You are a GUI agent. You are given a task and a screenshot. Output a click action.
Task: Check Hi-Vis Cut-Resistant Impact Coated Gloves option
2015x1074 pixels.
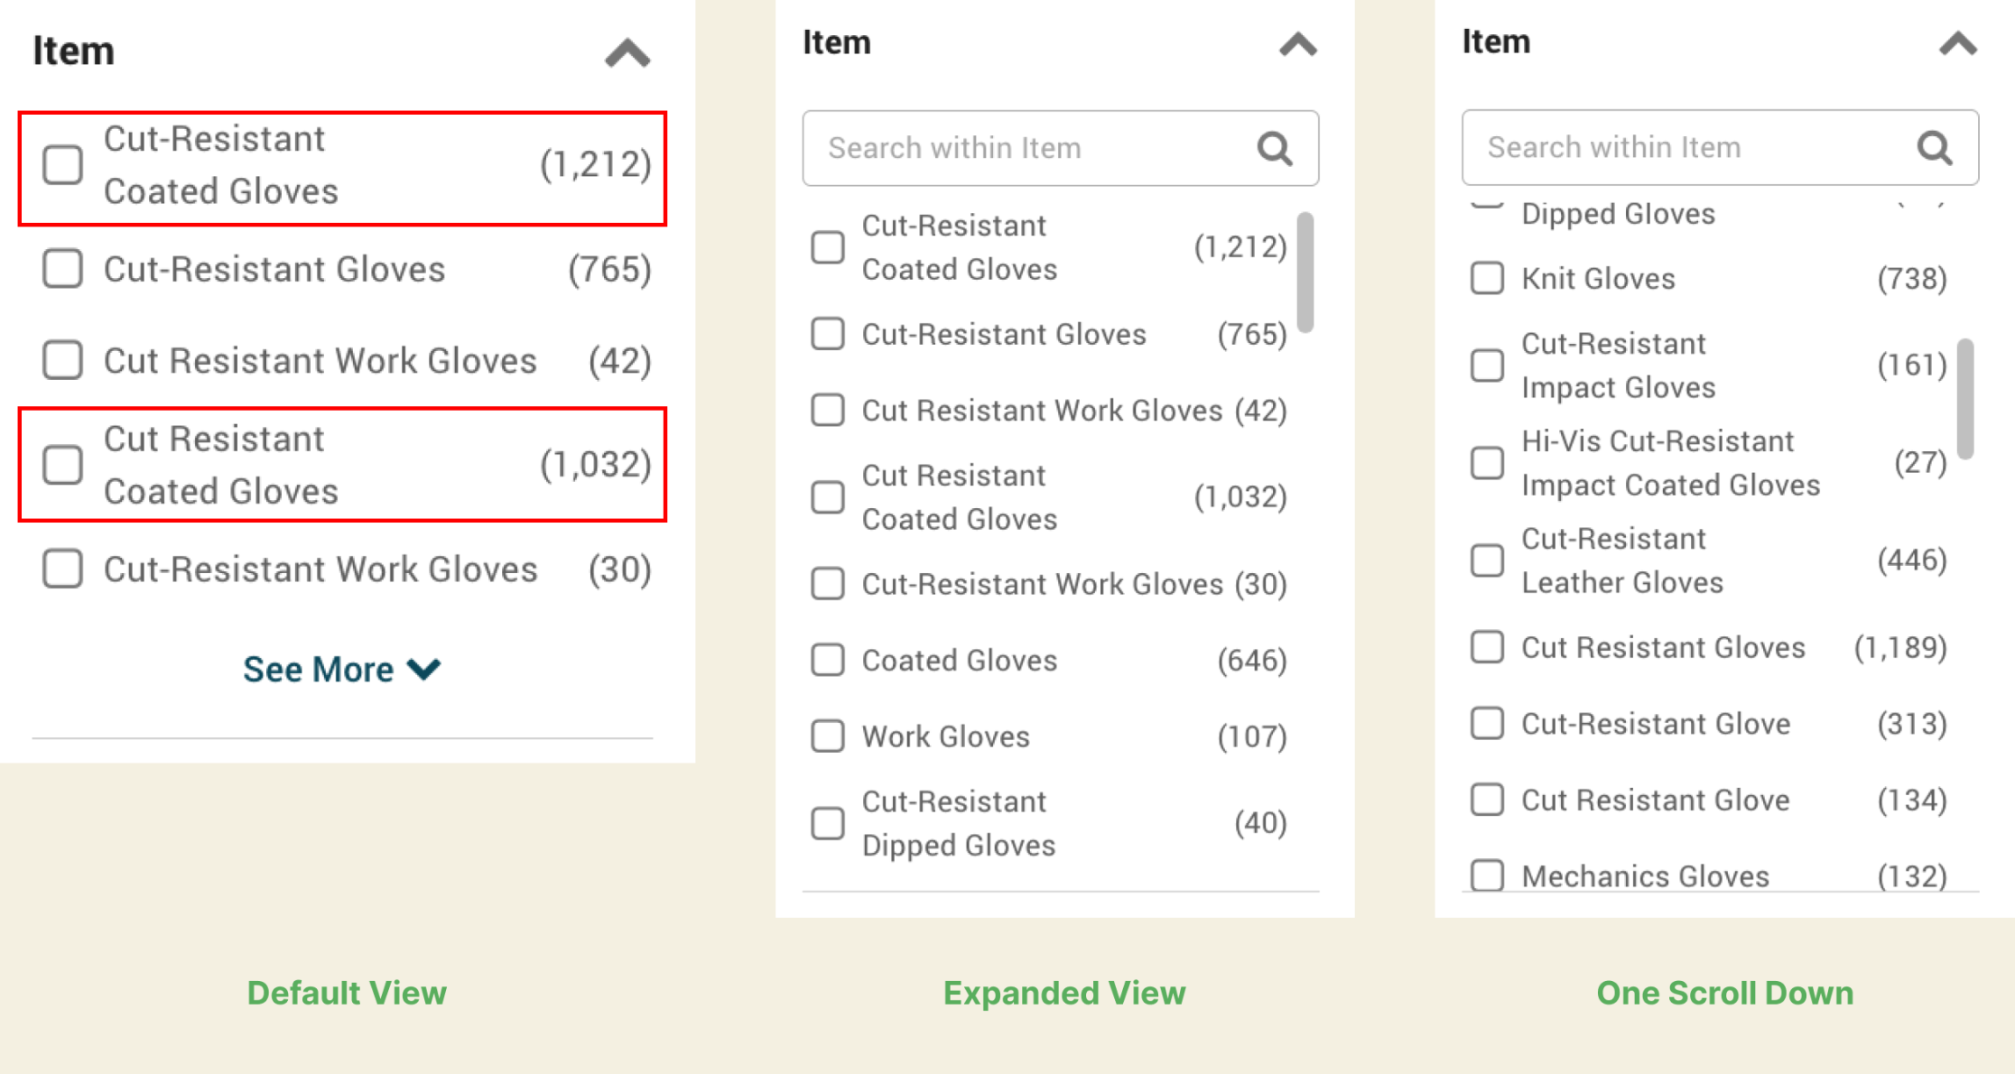[x=1487, y=463]
